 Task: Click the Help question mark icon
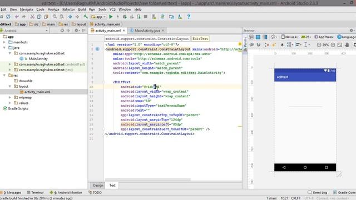(189, 17)
